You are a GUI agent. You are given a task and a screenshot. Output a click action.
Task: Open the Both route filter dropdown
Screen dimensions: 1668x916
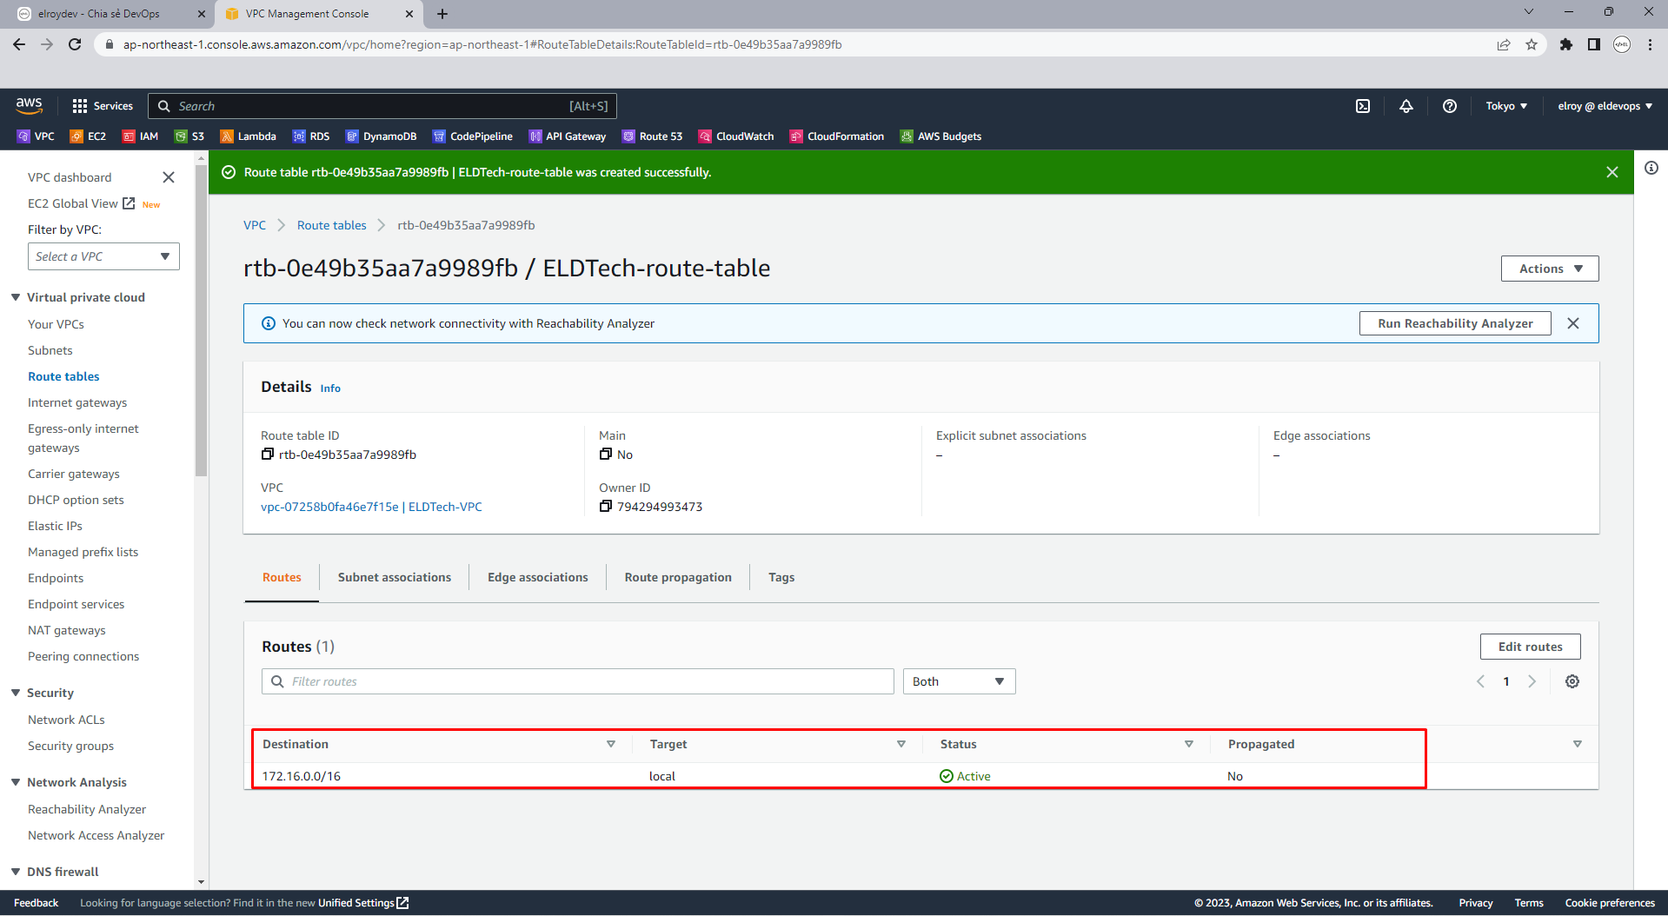pos(959,681)
